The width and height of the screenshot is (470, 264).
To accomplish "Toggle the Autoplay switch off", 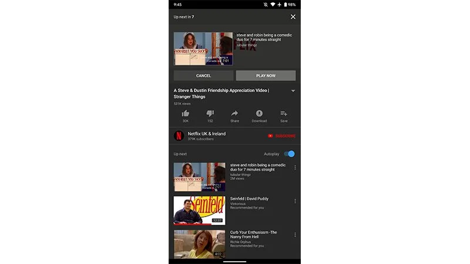I will coord(290,154).
